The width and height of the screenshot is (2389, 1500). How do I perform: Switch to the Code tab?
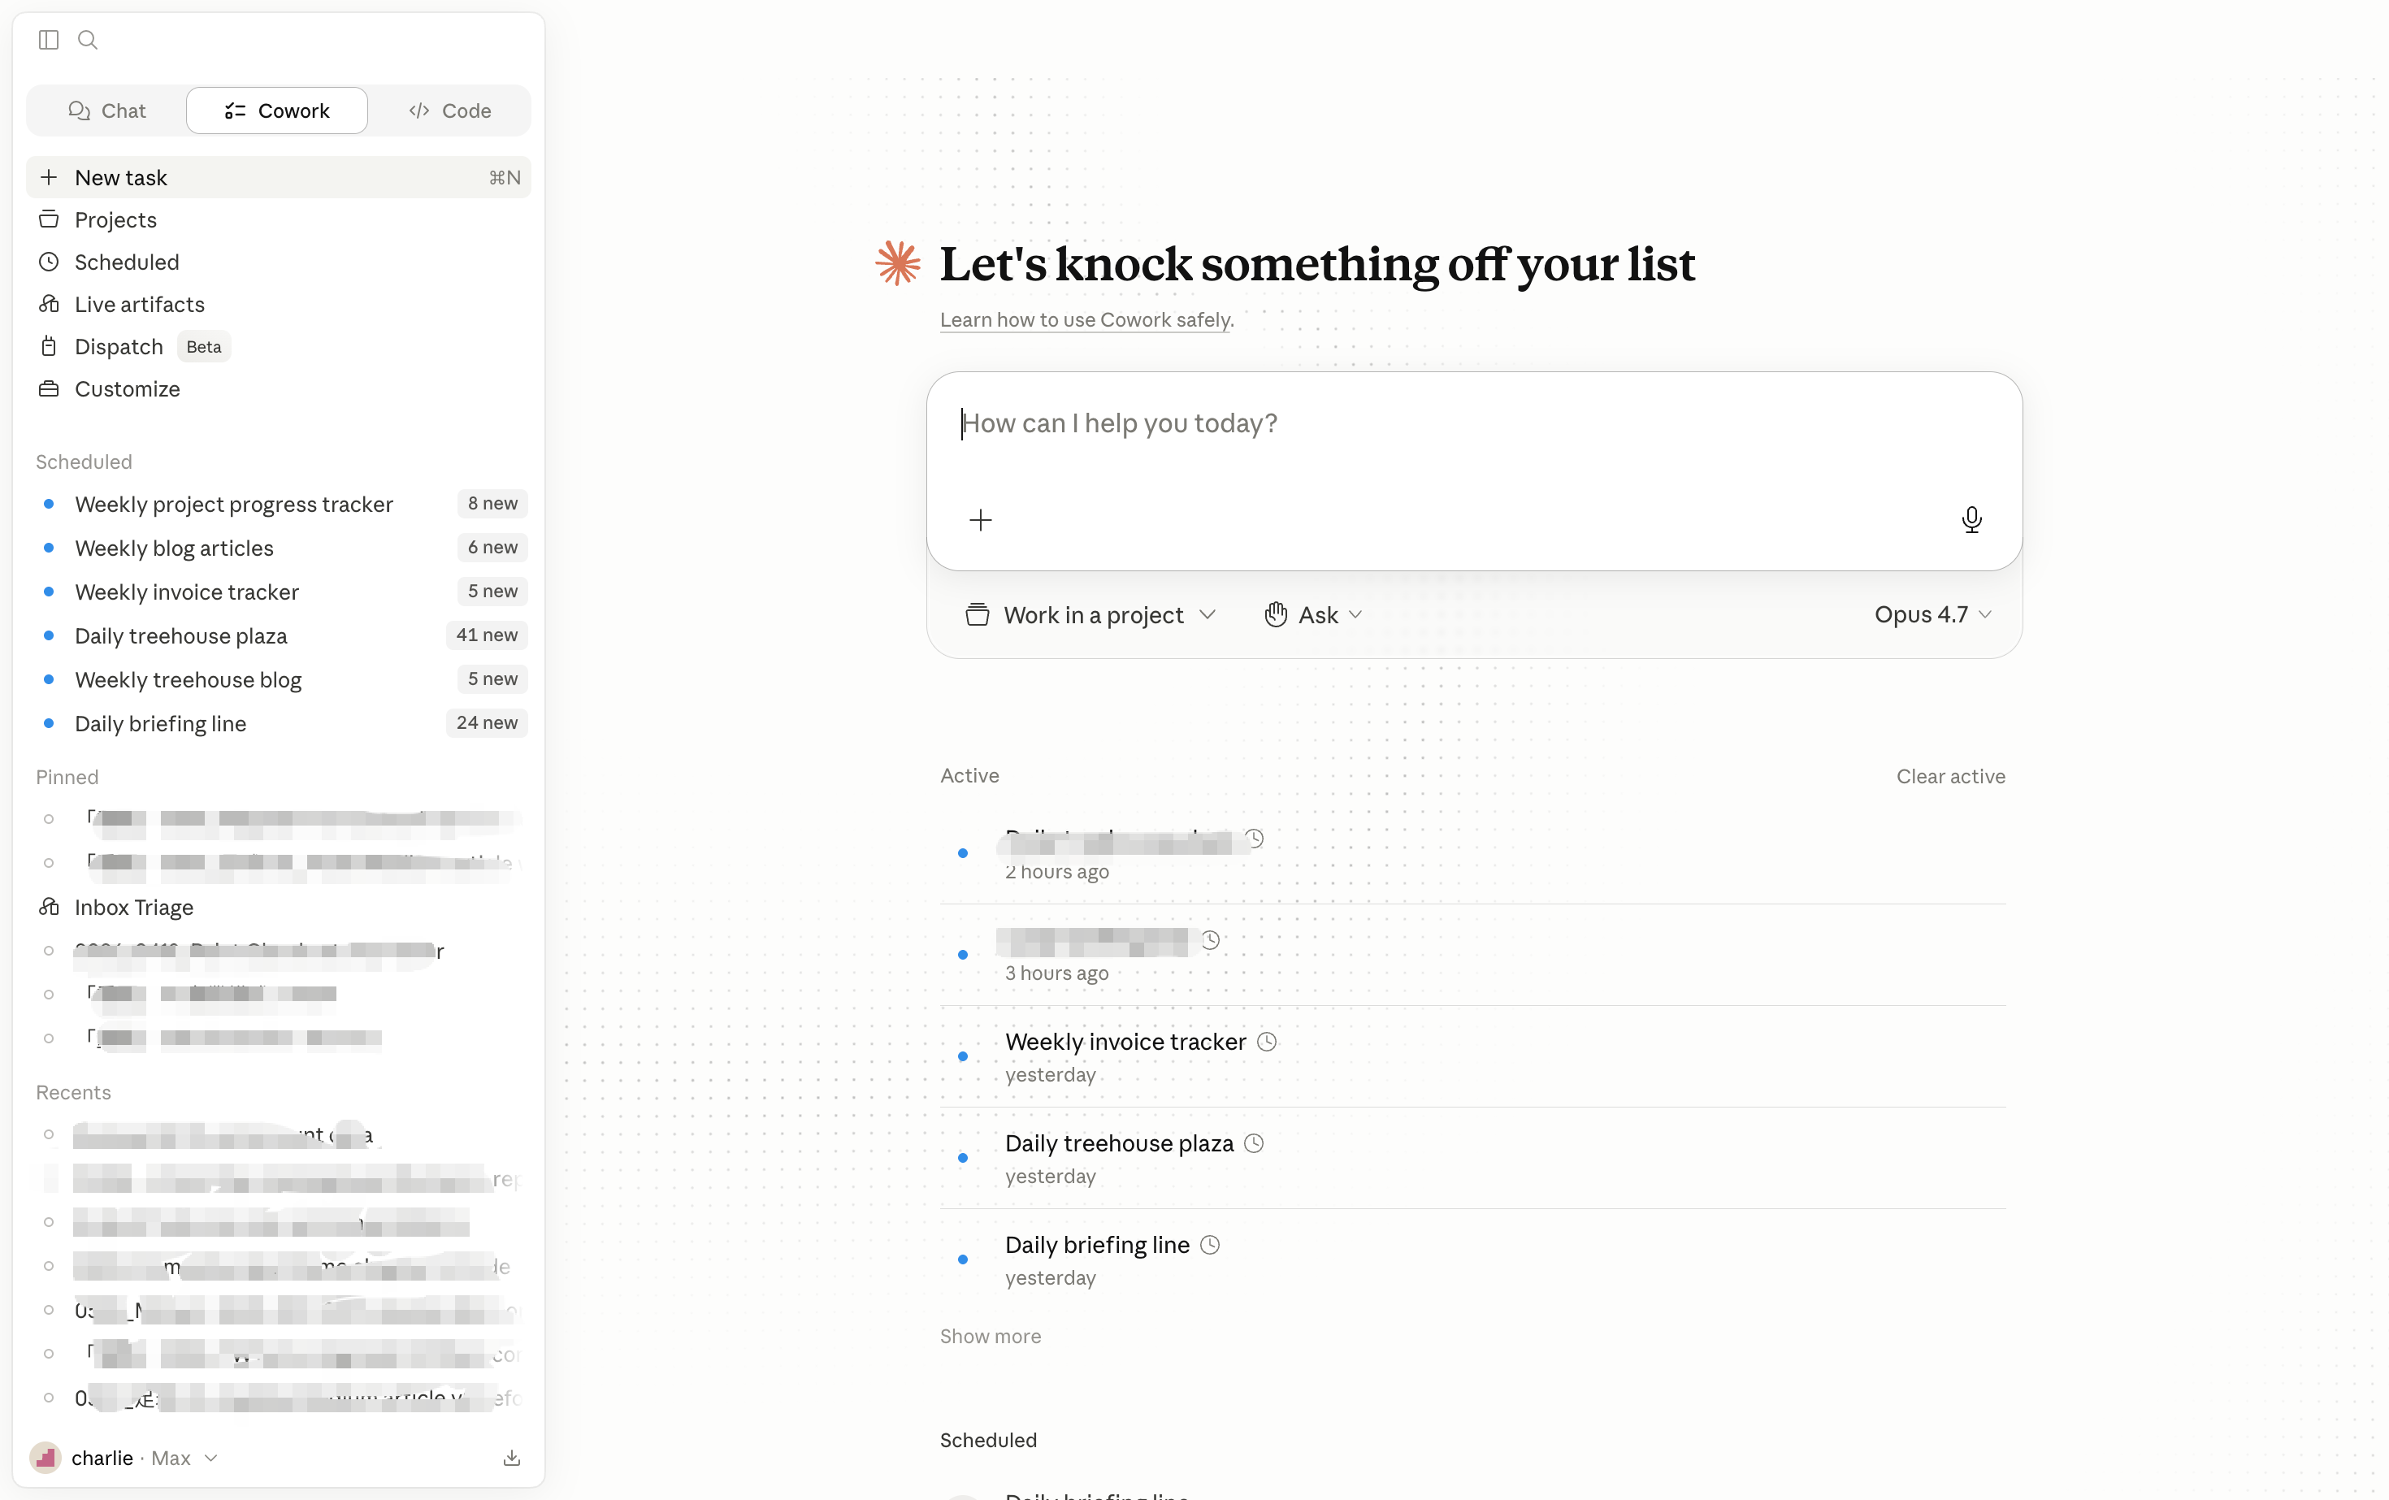click(449, 111)
